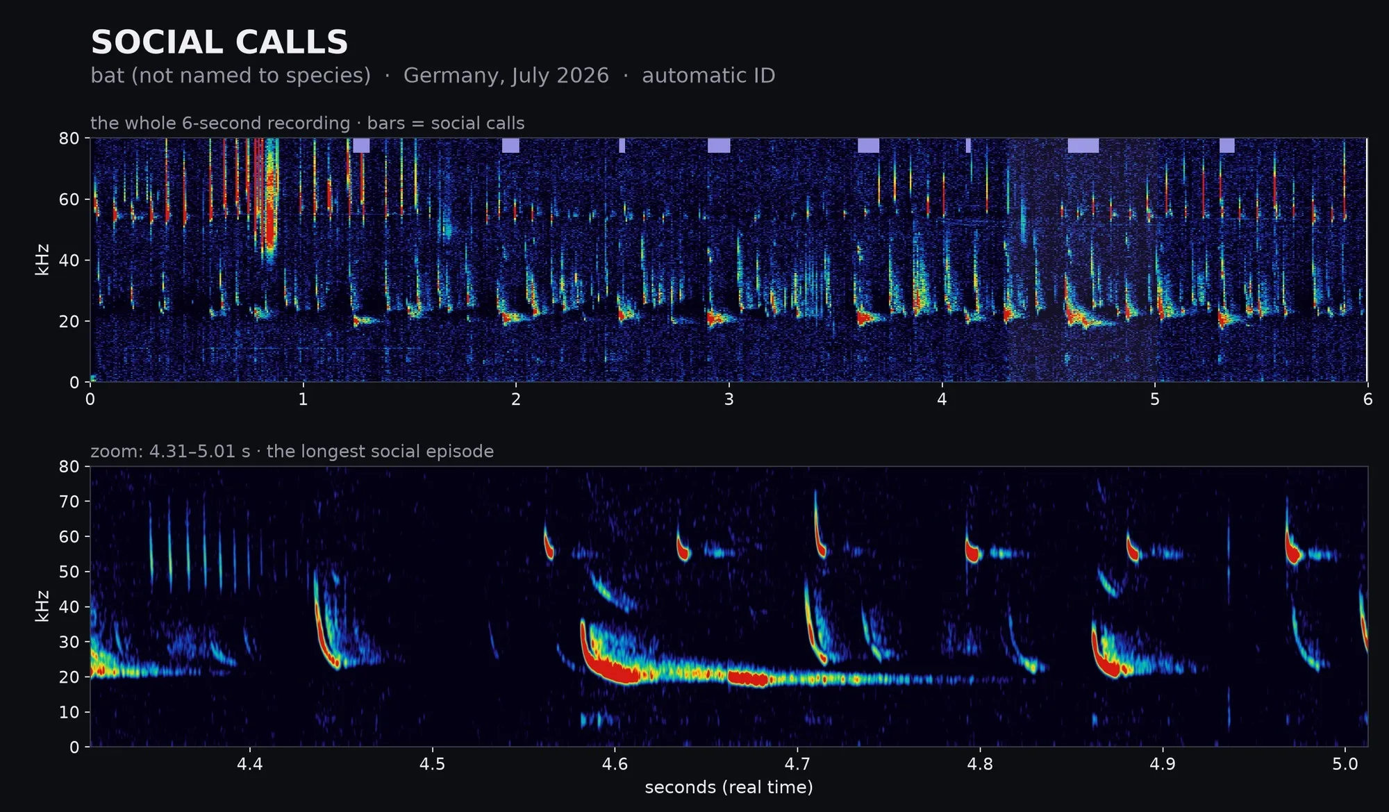The width and height of the screenshot is (1389, 812).
Task: Click the "60" tick on the top spectrogram's kHz axis
Action: 69,199
